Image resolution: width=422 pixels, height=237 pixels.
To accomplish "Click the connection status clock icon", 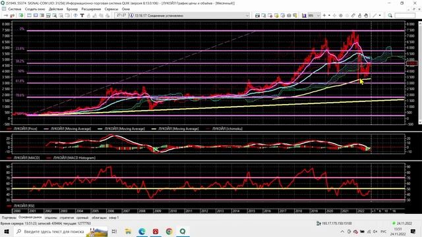I will pyautogui.click(x=132, y=16).
